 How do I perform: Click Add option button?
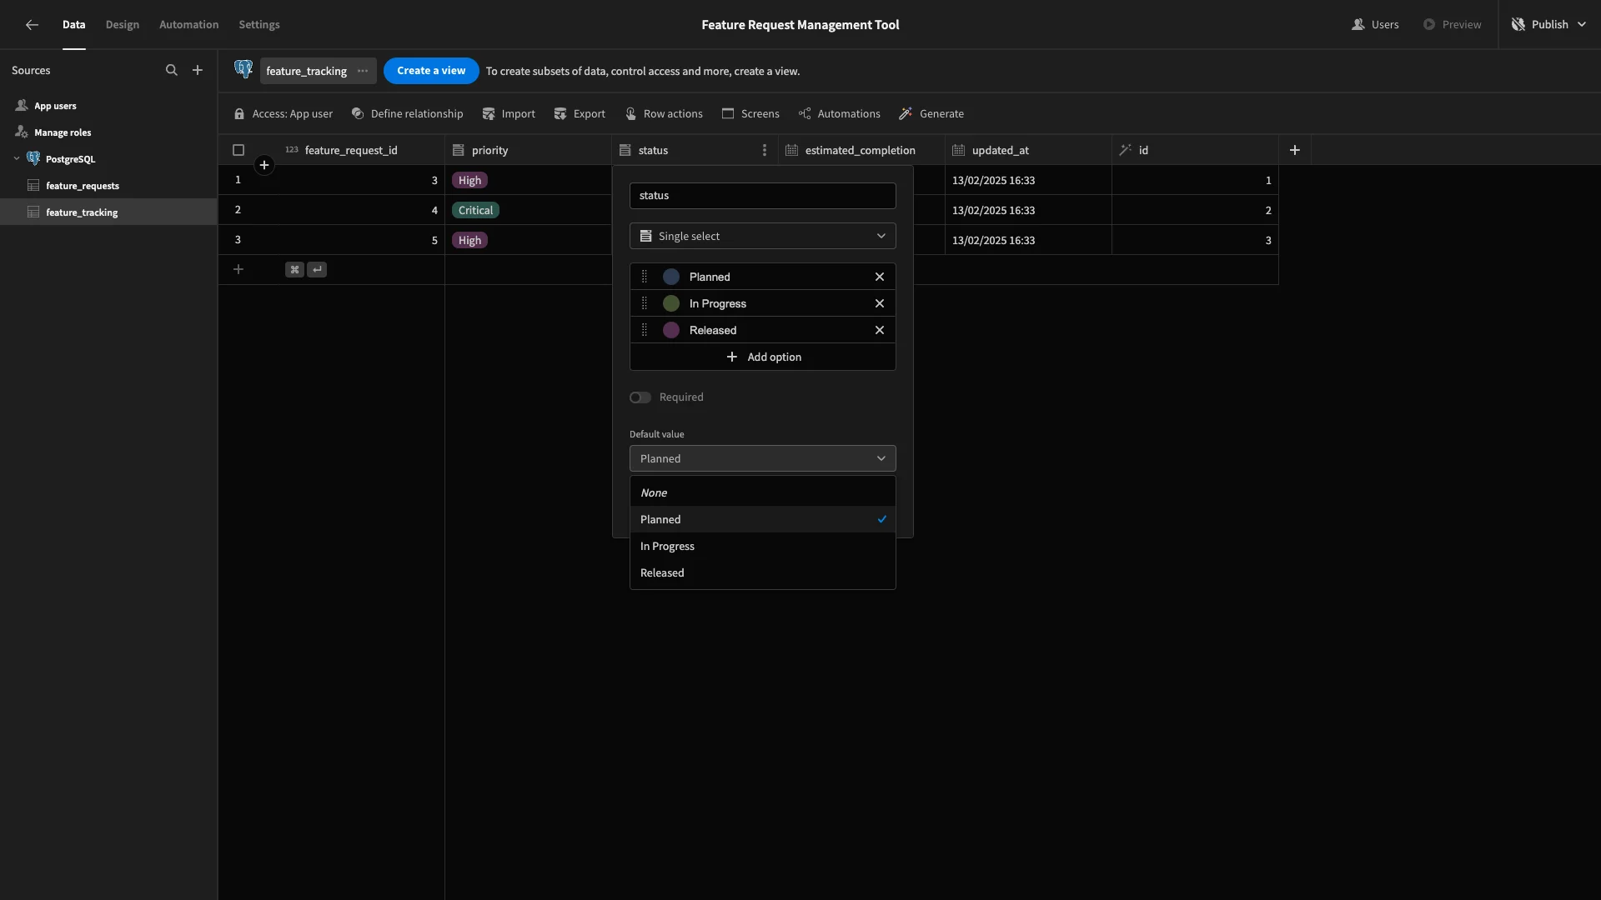coord(763,357)
